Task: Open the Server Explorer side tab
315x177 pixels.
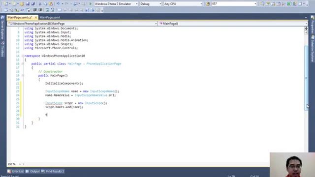Action: click(x=2, y=28)
